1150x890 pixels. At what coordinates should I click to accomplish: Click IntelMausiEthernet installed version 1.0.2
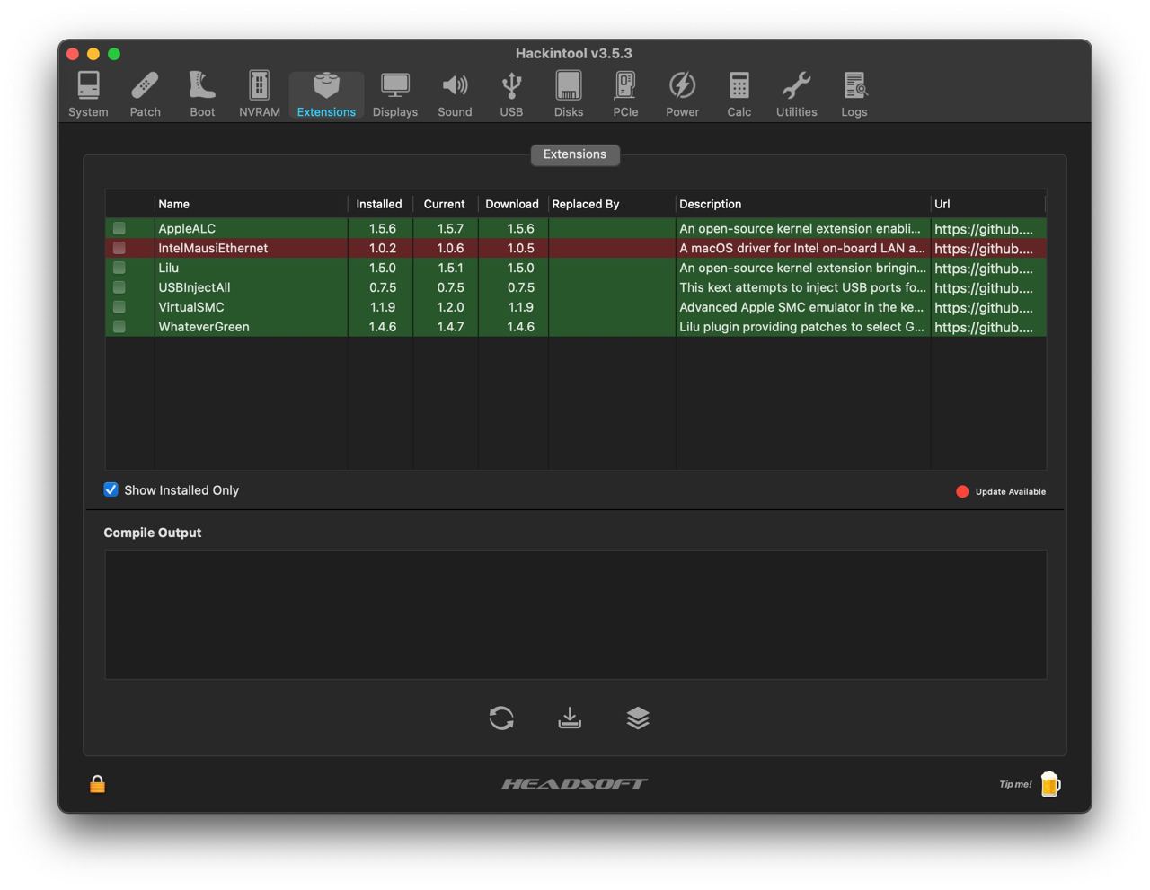click(x=383, y=248)
